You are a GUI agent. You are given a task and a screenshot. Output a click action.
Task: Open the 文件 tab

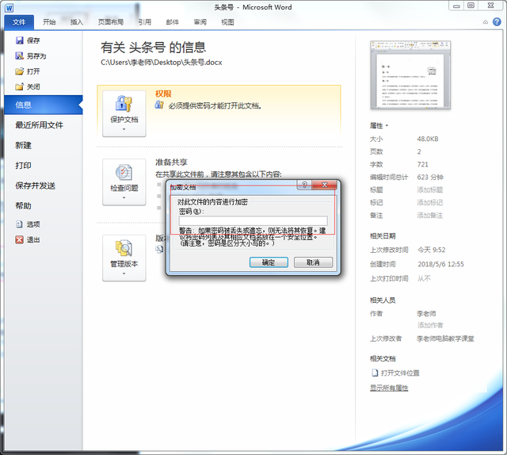coord(19,22)
